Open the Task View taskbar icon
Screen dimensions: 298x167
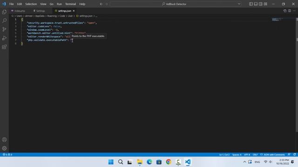[x=130, y=162]
